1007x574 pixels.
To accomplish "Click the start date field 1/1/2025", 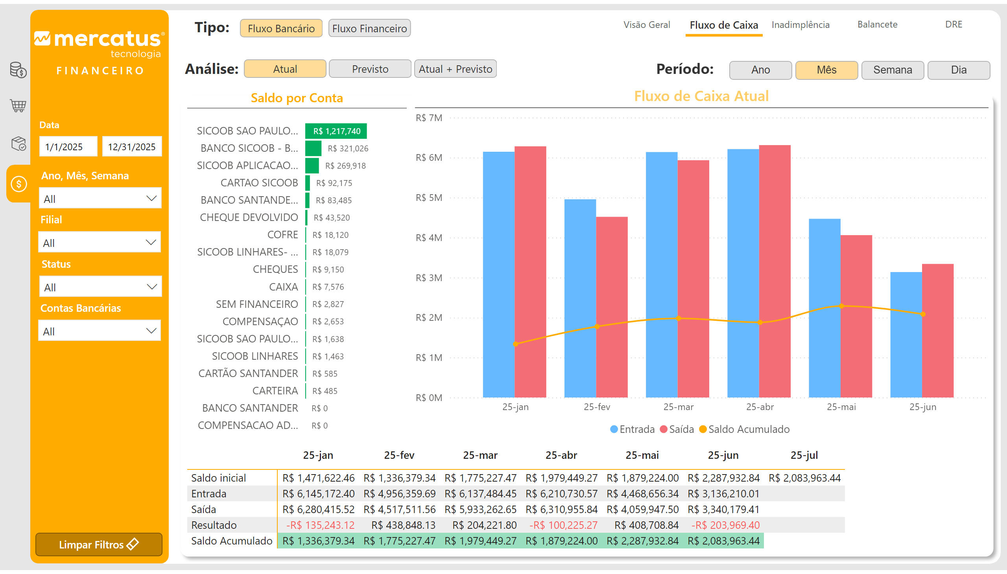I will coord(68,147).
